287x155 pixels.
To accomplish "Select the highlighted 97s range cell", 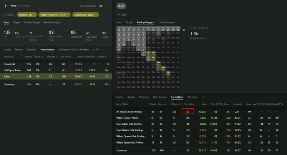I will coord(153,54).
